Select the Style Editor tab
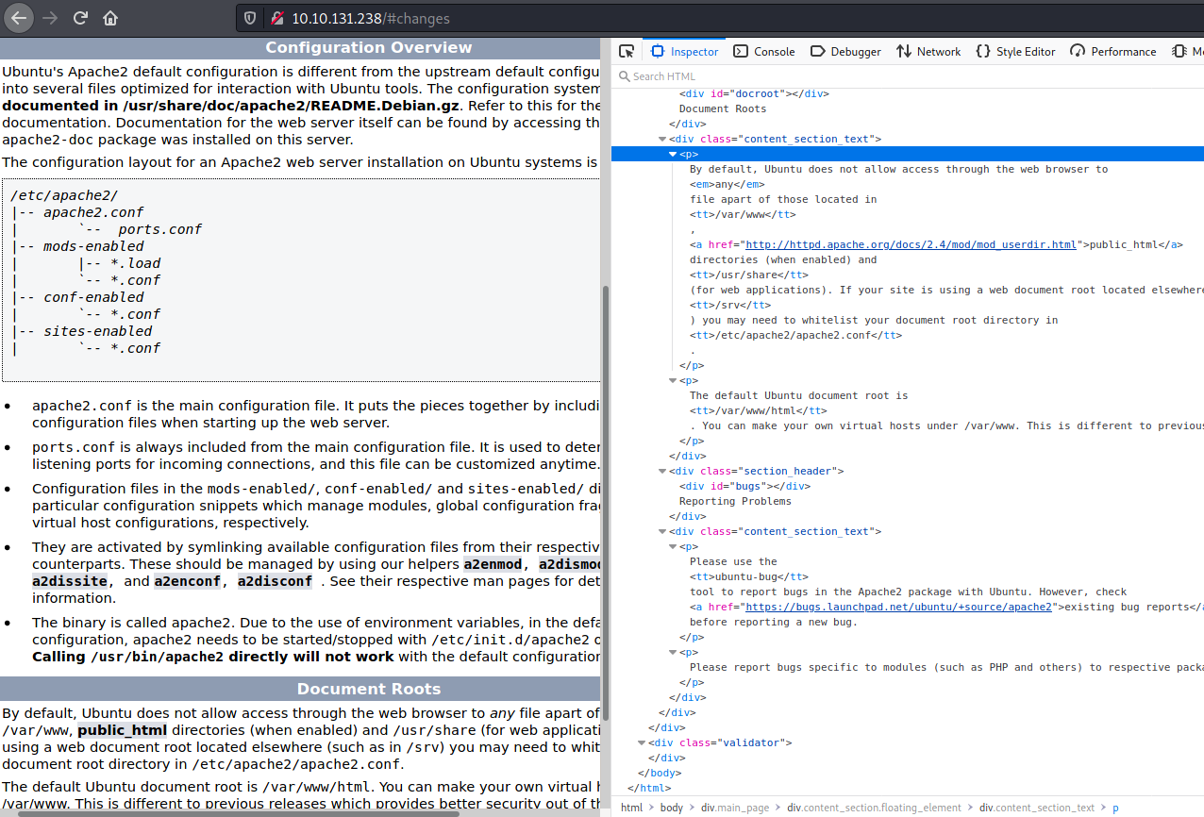Screen dimensions: 1204x817 click(1015, 51)
